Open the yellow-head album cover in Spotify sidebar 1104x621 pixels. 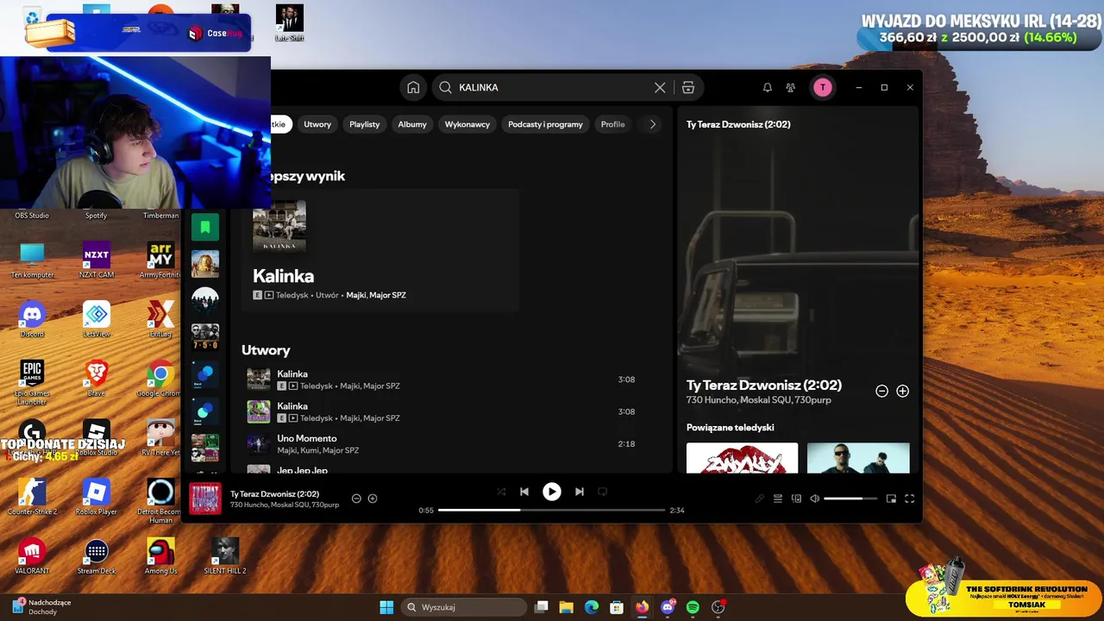205,264
